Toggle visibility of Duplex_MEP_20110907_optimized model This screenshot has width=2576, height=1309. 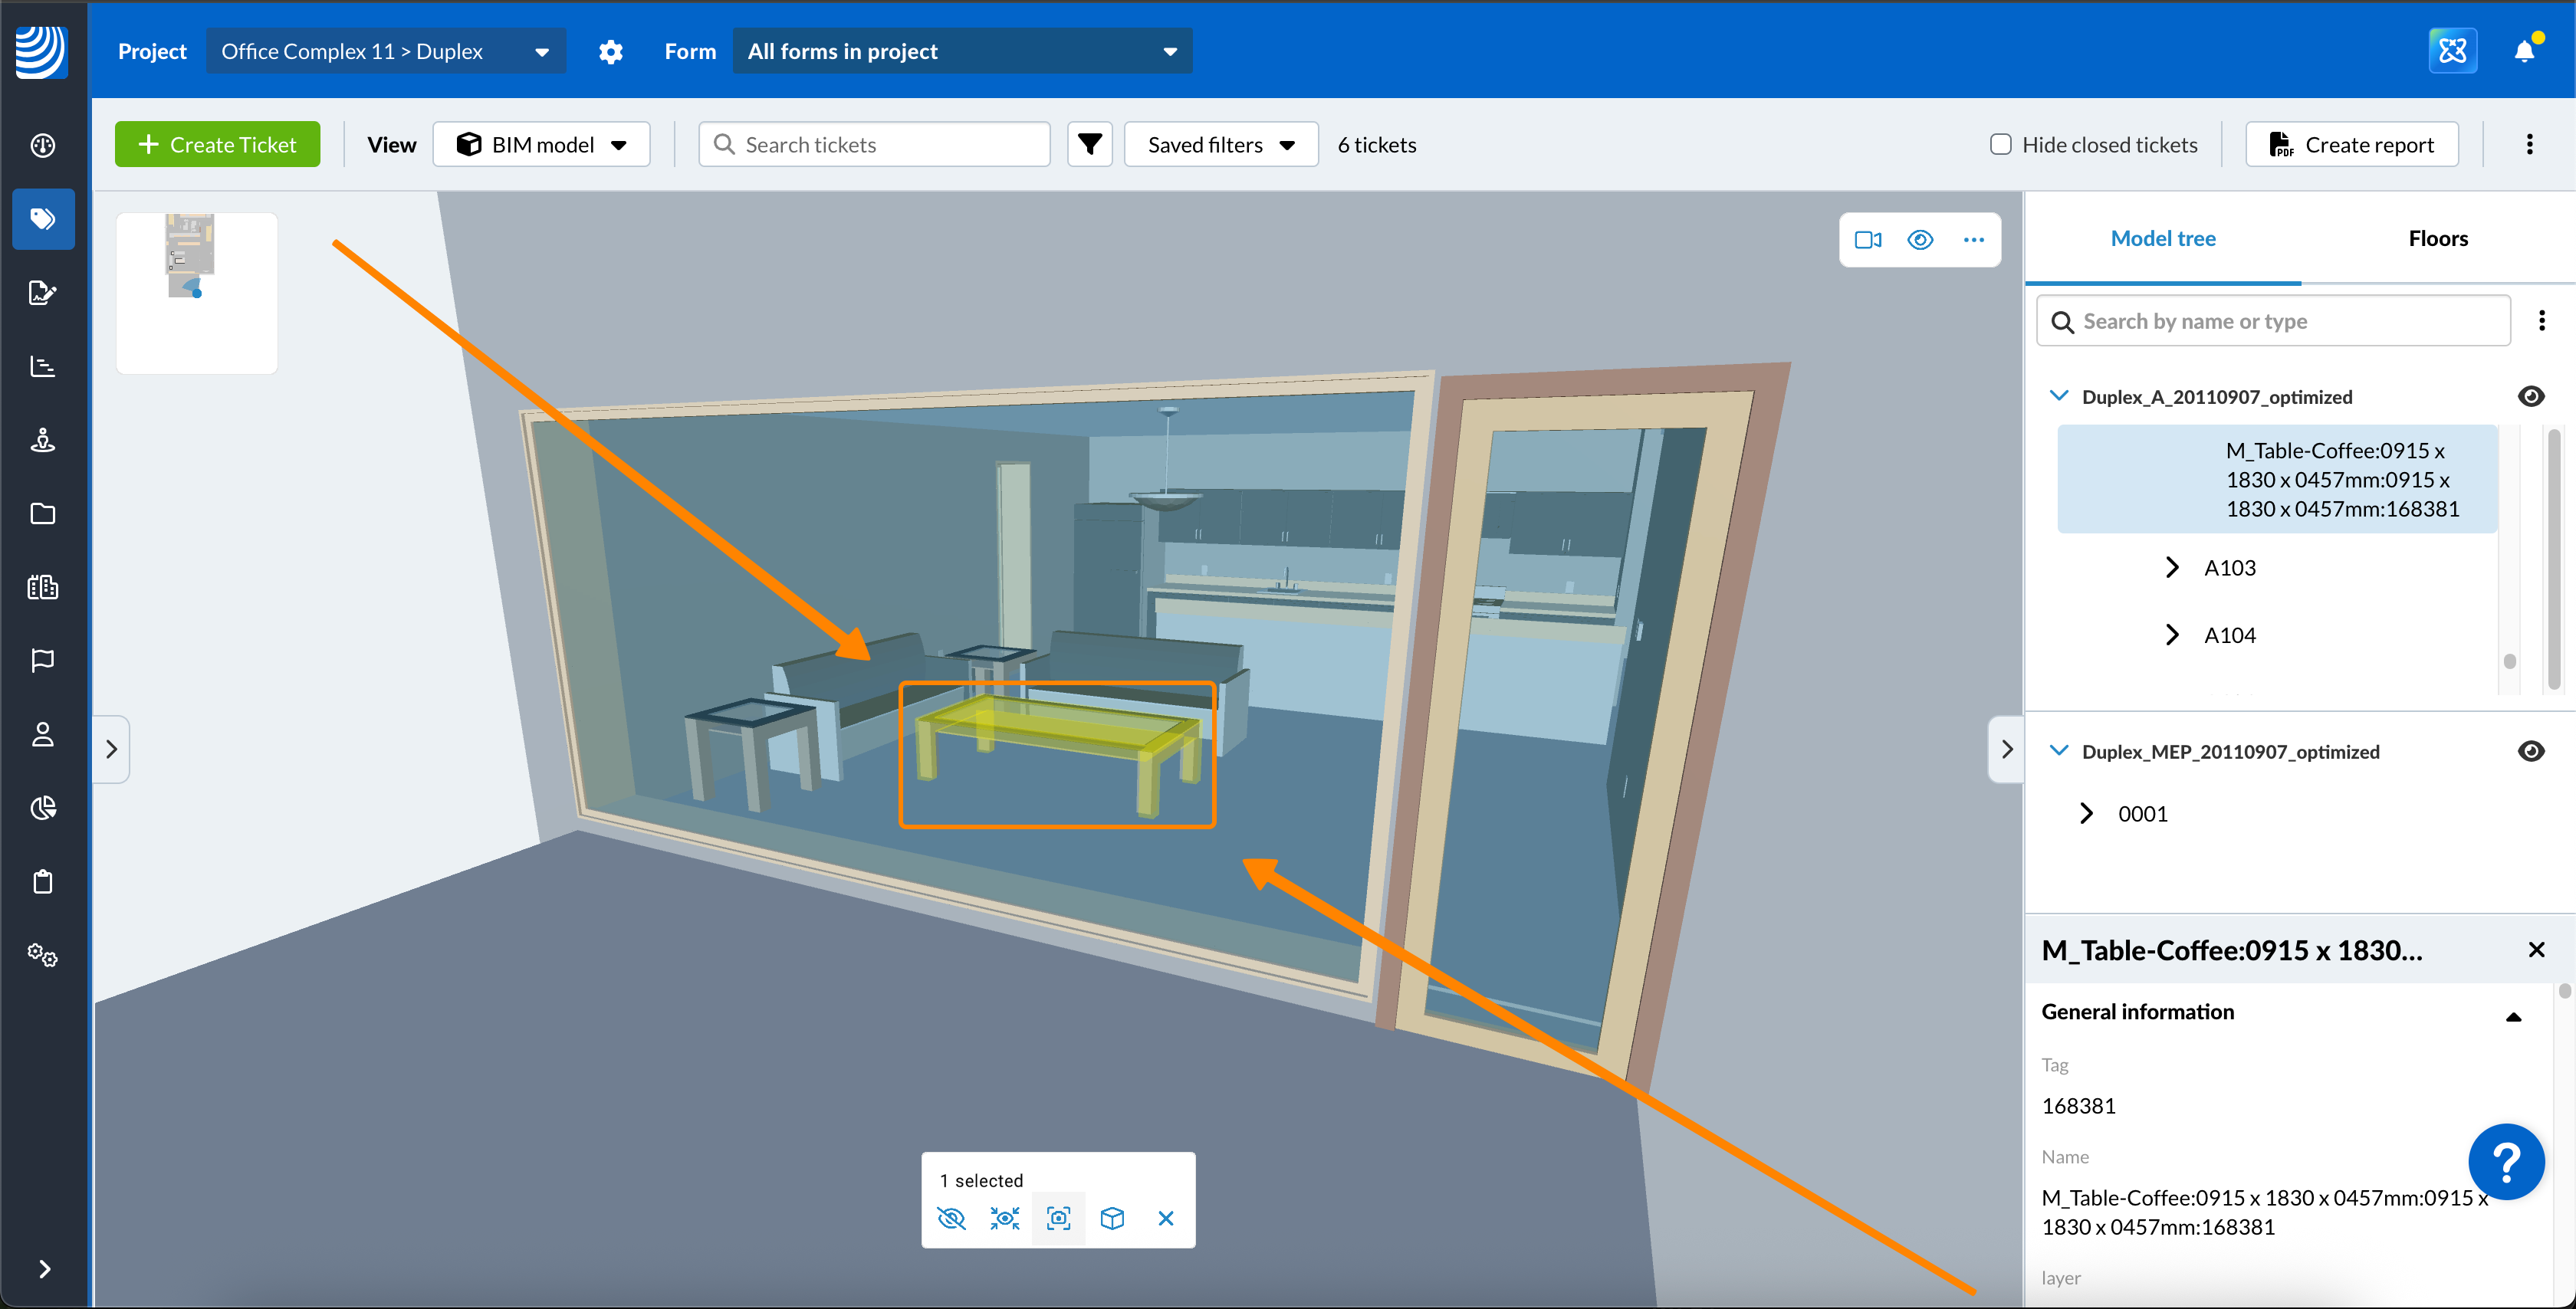[2530, 752]
